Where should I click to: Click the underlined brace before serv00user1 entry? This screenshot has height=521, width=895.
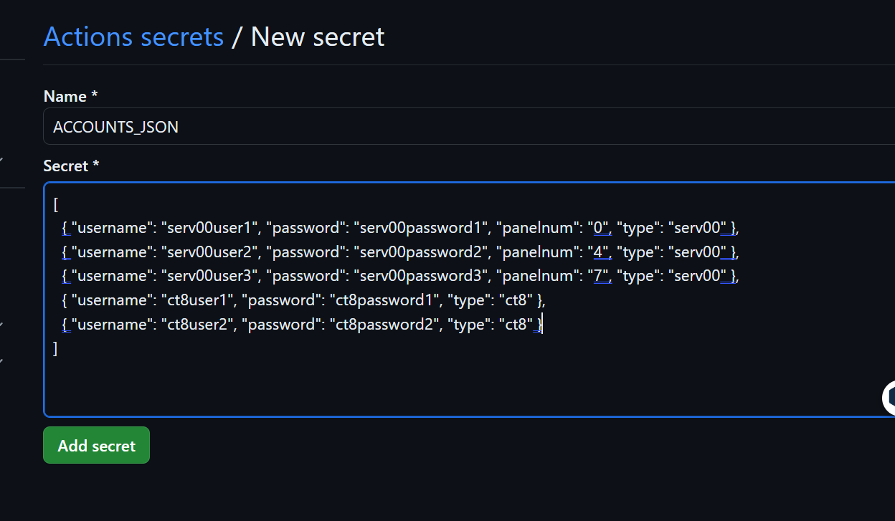65,228
